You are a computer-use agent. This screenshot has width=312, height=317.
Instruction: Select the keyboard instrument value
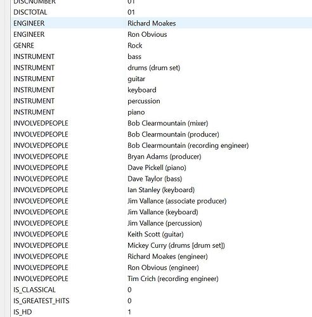[142, 90]
